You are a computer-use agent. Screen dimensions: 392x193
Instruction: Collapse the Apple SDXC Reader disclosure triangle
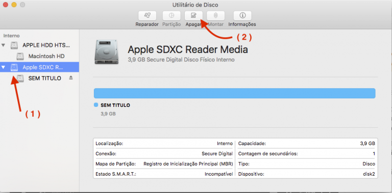click(3, 67)
